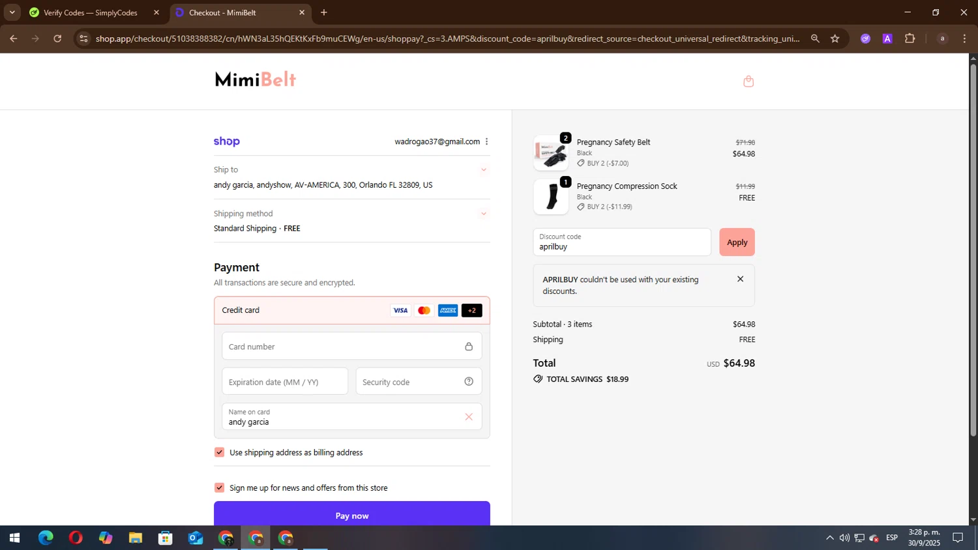The image size is (978, 550).
Task: Open File Explorer from the taskbar
Action: pos(136,538)
